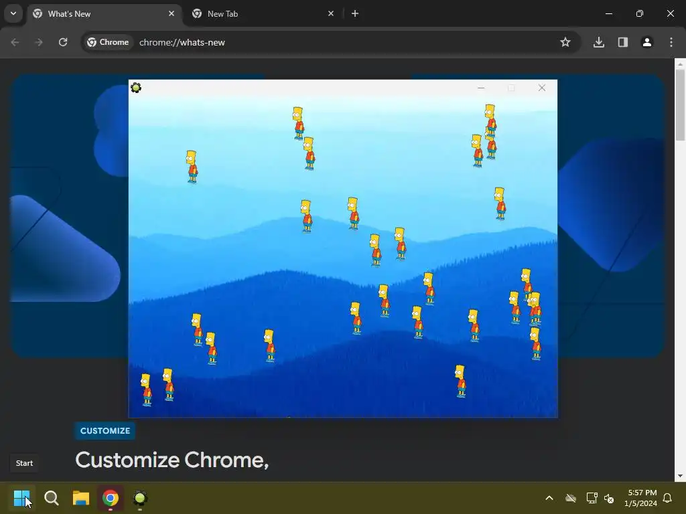Toggle the Chrome side panel
The width and height of the screenshot is (686, 514).
point(623,42)
